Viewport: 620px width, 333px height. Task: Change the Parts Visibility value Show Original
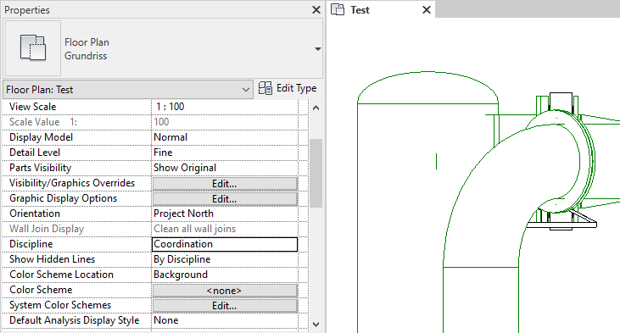tap(225, 168)
